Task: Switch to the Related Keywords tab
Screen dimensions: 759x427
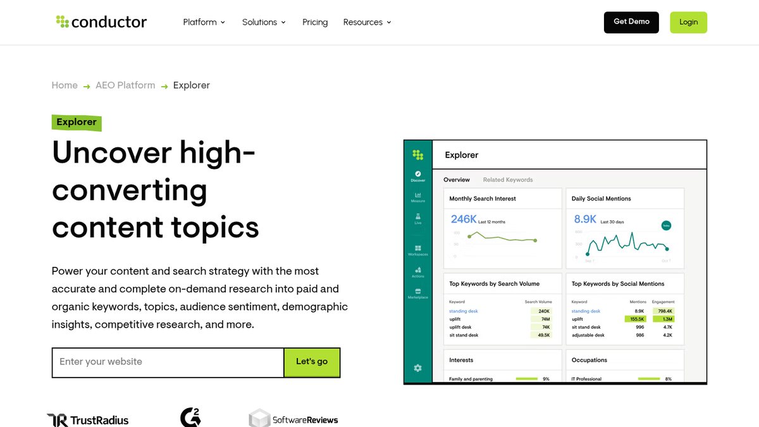Action: coord(508,180)
